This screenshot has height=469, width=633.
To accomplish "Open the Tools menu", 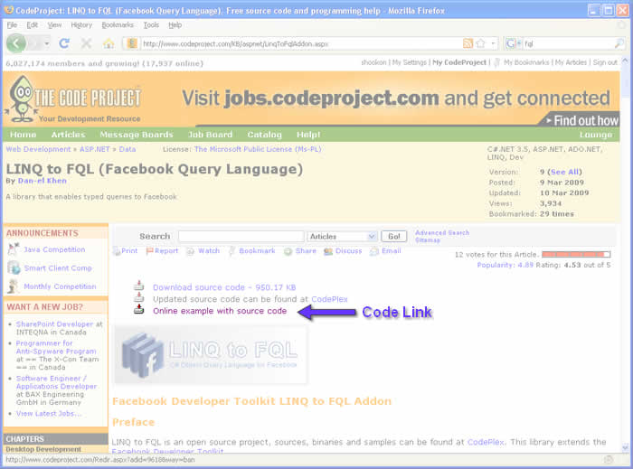I will coord(151,25).
